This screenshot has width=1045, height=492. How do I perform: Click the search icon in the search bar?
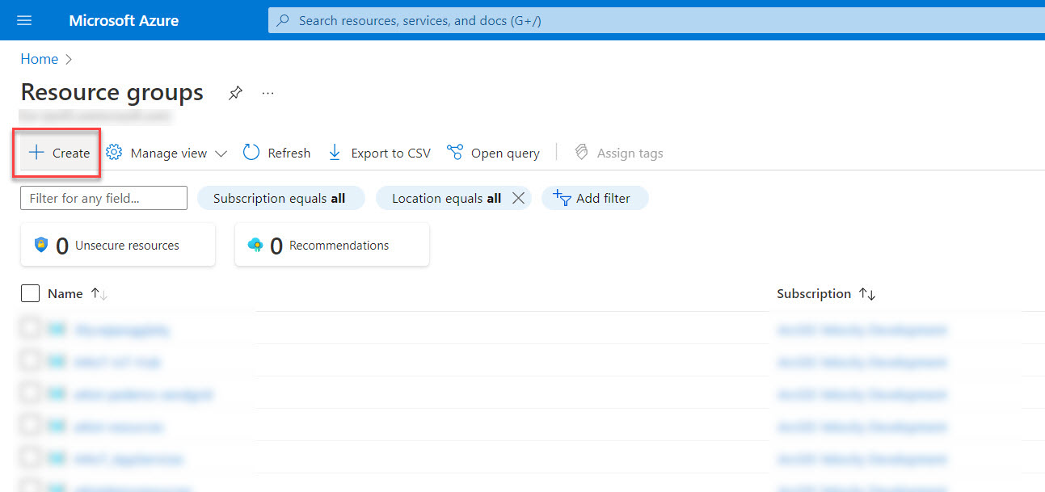(x=282, y=19)
